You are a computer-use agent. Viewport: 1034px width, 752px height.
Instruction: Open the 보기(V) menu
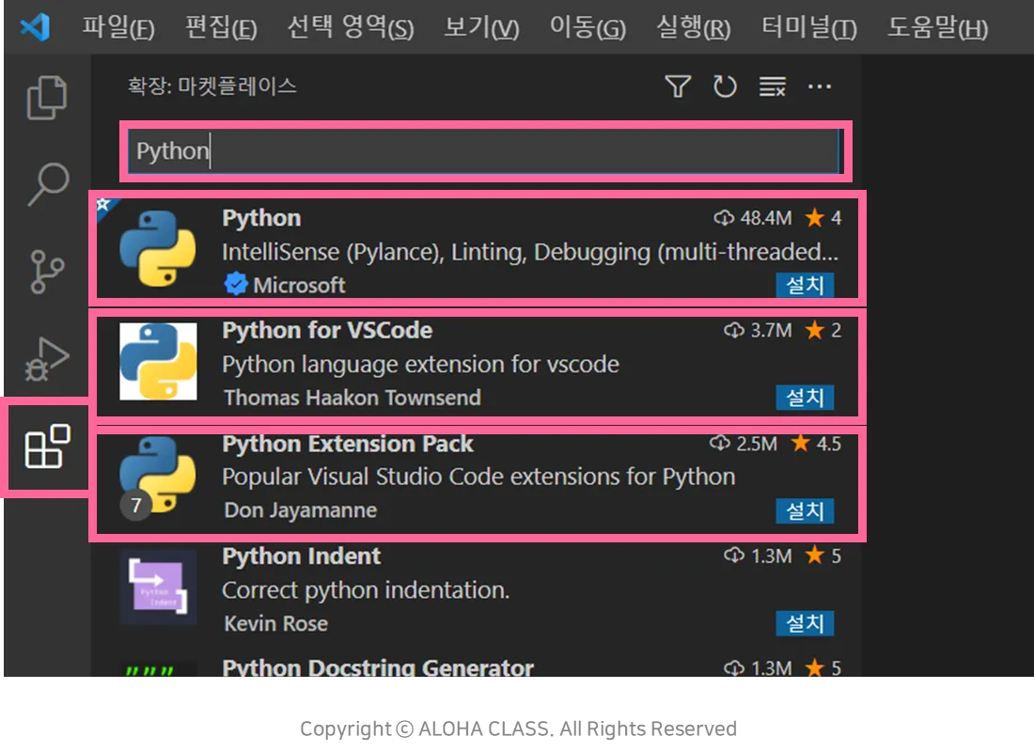481,27
